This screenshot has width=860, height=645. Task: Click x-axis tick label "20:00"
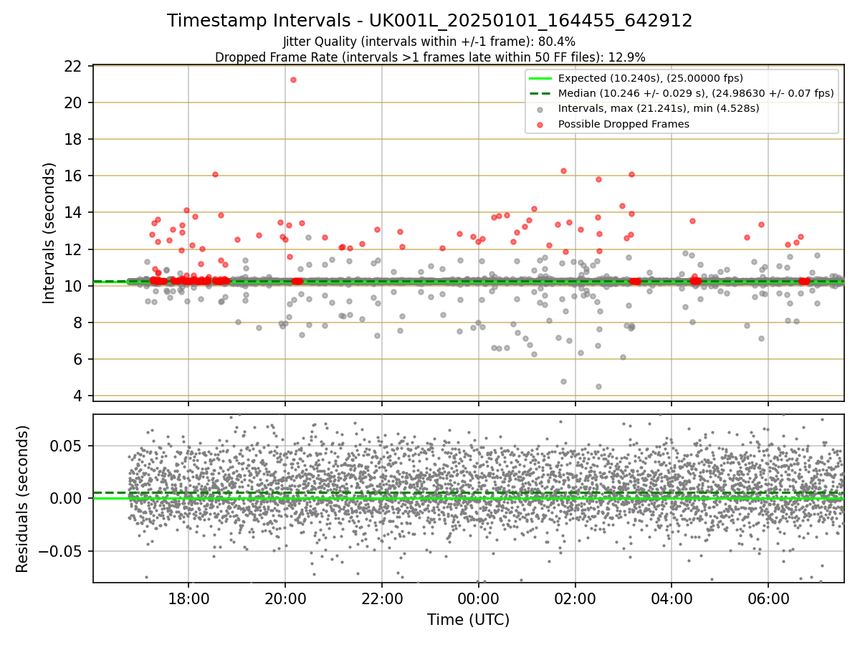click(285, 599)
